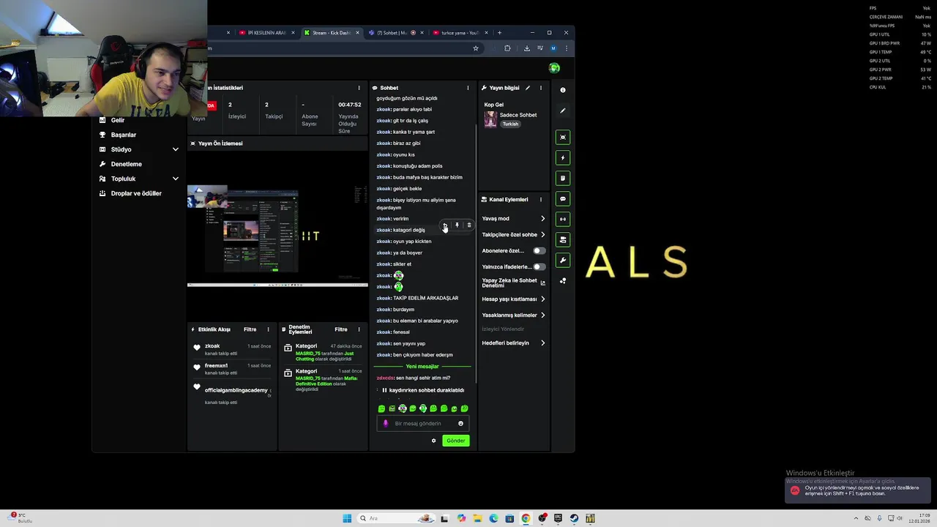Click the green profile avatar at top right
Viewport: 937px width, 527px height.
(554, 68)
